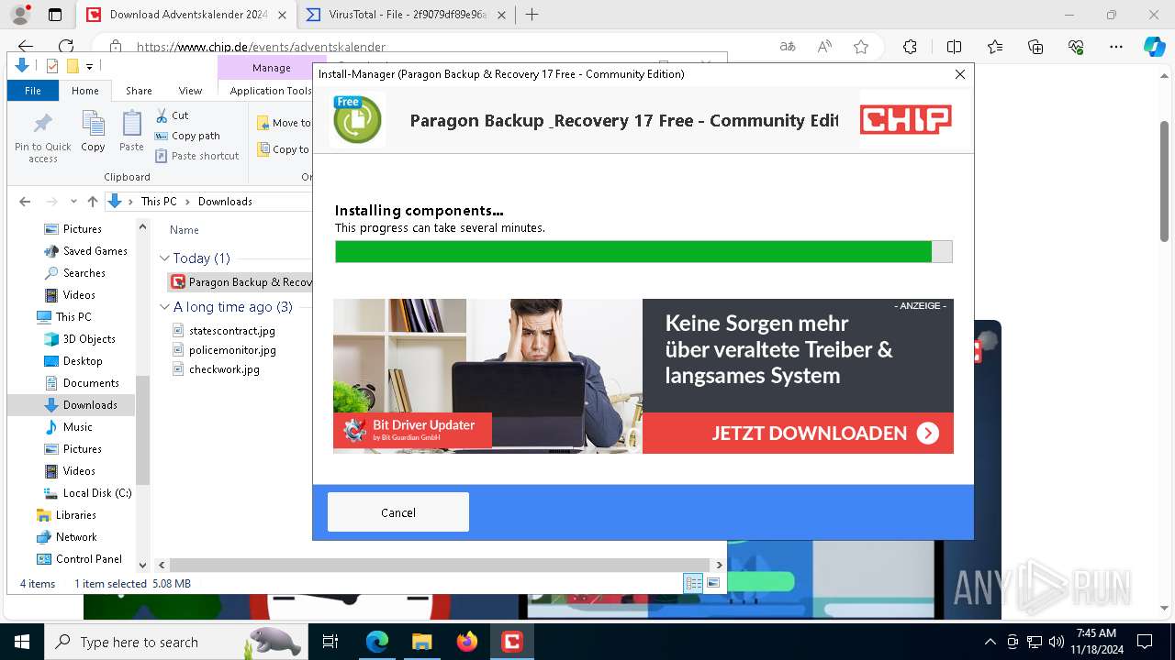
Task: Select policemonitor.jpg file
Action: [224, 350]
